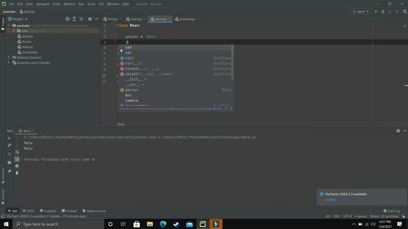The width and height of the screenshot is (408, 229).
Task: Click the Search Everywhere magnifier icon
Action: pos(405,11)
